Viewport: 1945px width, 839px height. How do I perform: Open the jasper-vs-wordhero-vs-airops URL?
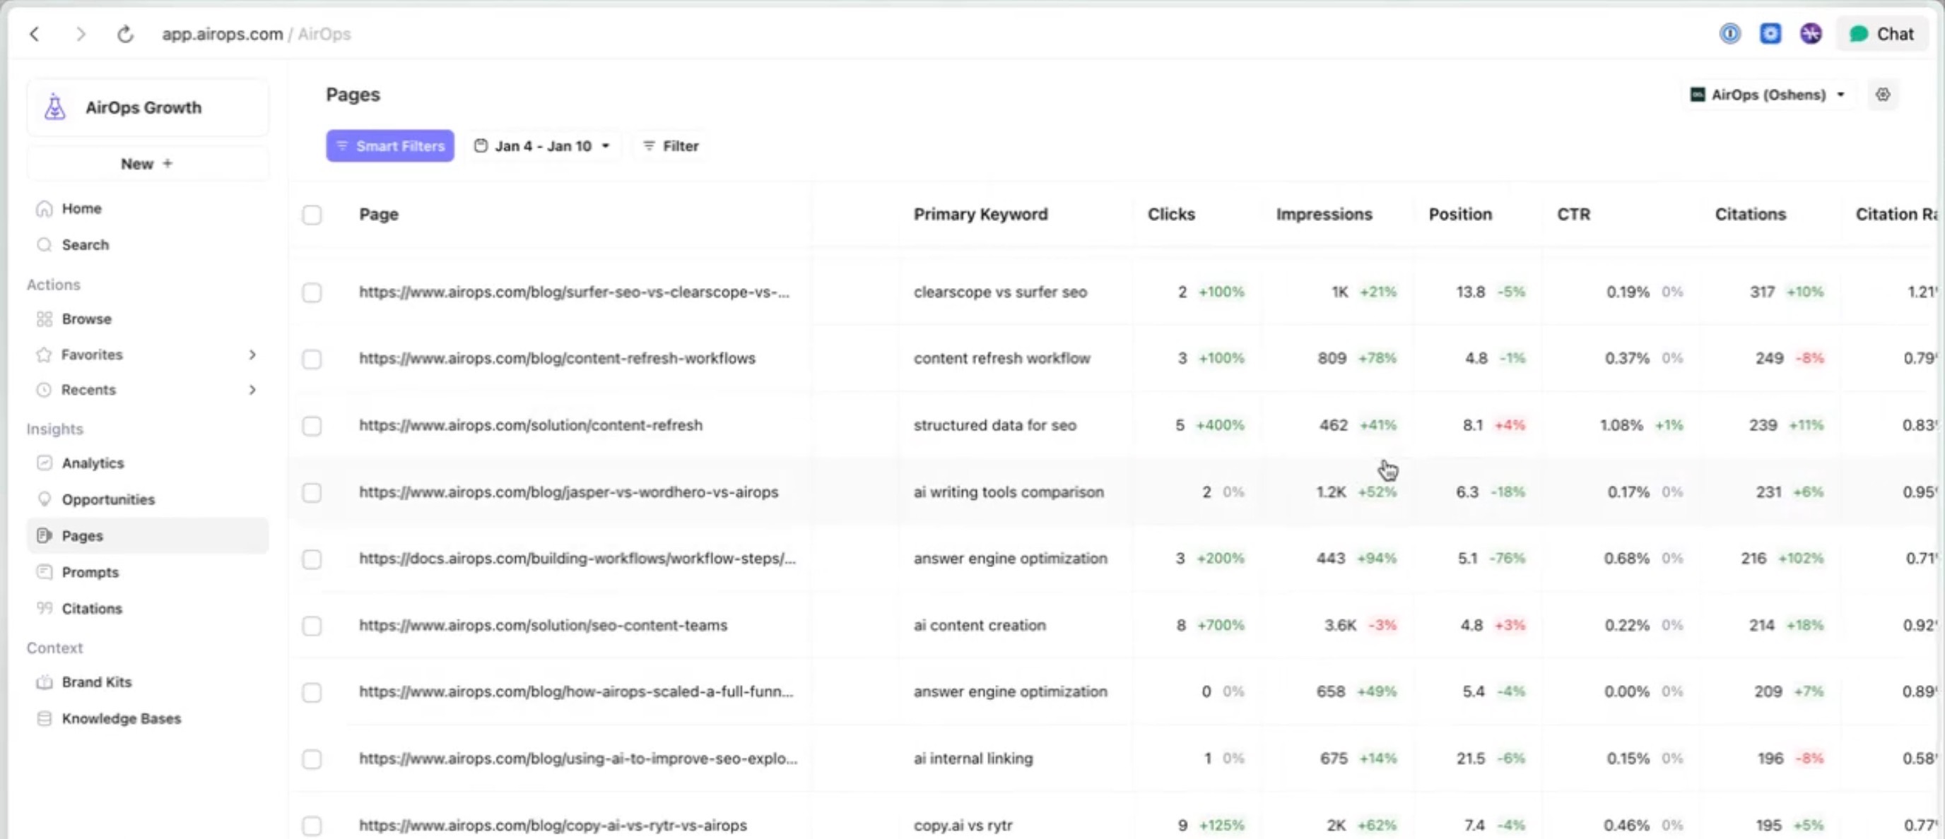(568, 491)
